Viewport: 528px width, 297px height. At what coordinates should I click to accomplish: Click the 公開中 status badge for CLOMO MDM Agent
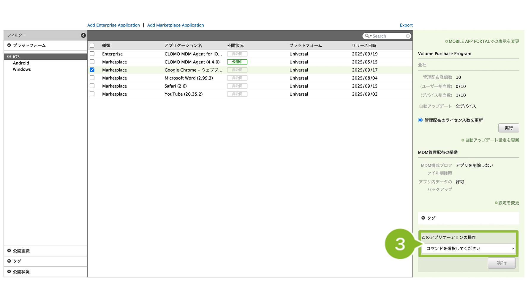pos(237,62)
